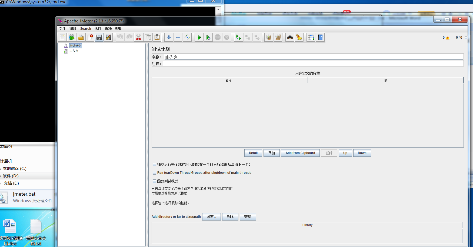
Task: Enable 独立运行每个线程组 checkbox
Action: coord(154,164)
